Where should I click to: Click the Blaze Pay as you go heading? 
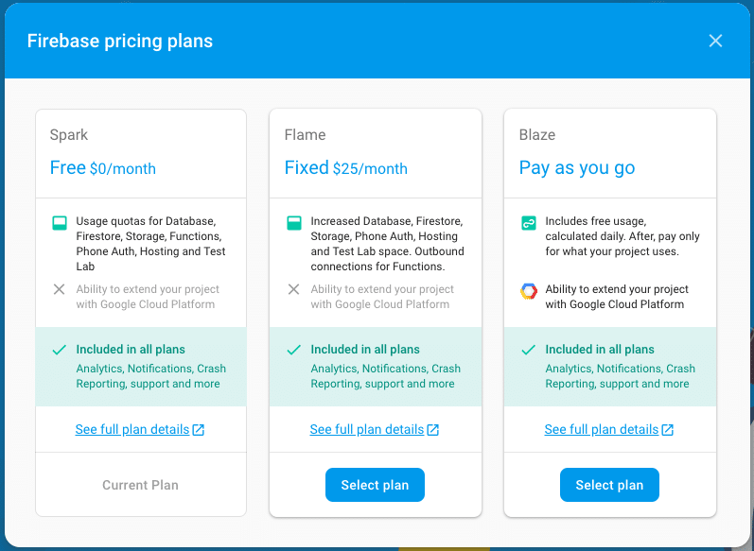pos(577,168)
